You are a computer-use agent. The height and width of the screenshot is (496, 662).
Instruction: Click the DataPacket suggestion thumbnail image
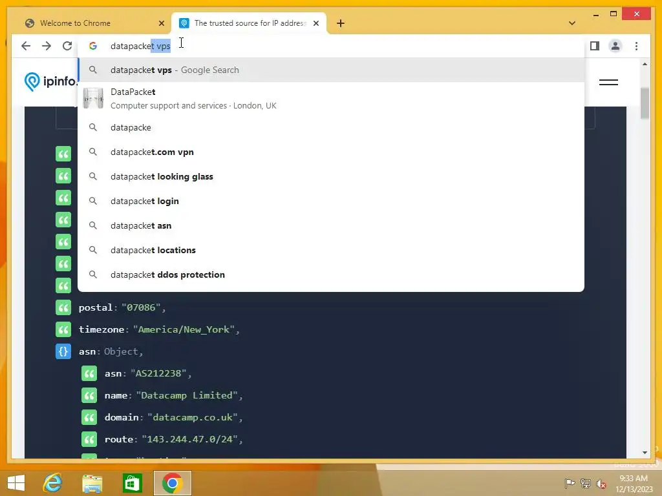pyautogui.click(x=93, y=98)
